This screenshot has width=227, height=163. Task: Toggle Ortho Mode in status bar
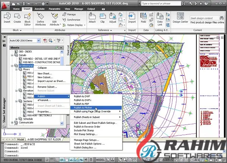[57, 160]
